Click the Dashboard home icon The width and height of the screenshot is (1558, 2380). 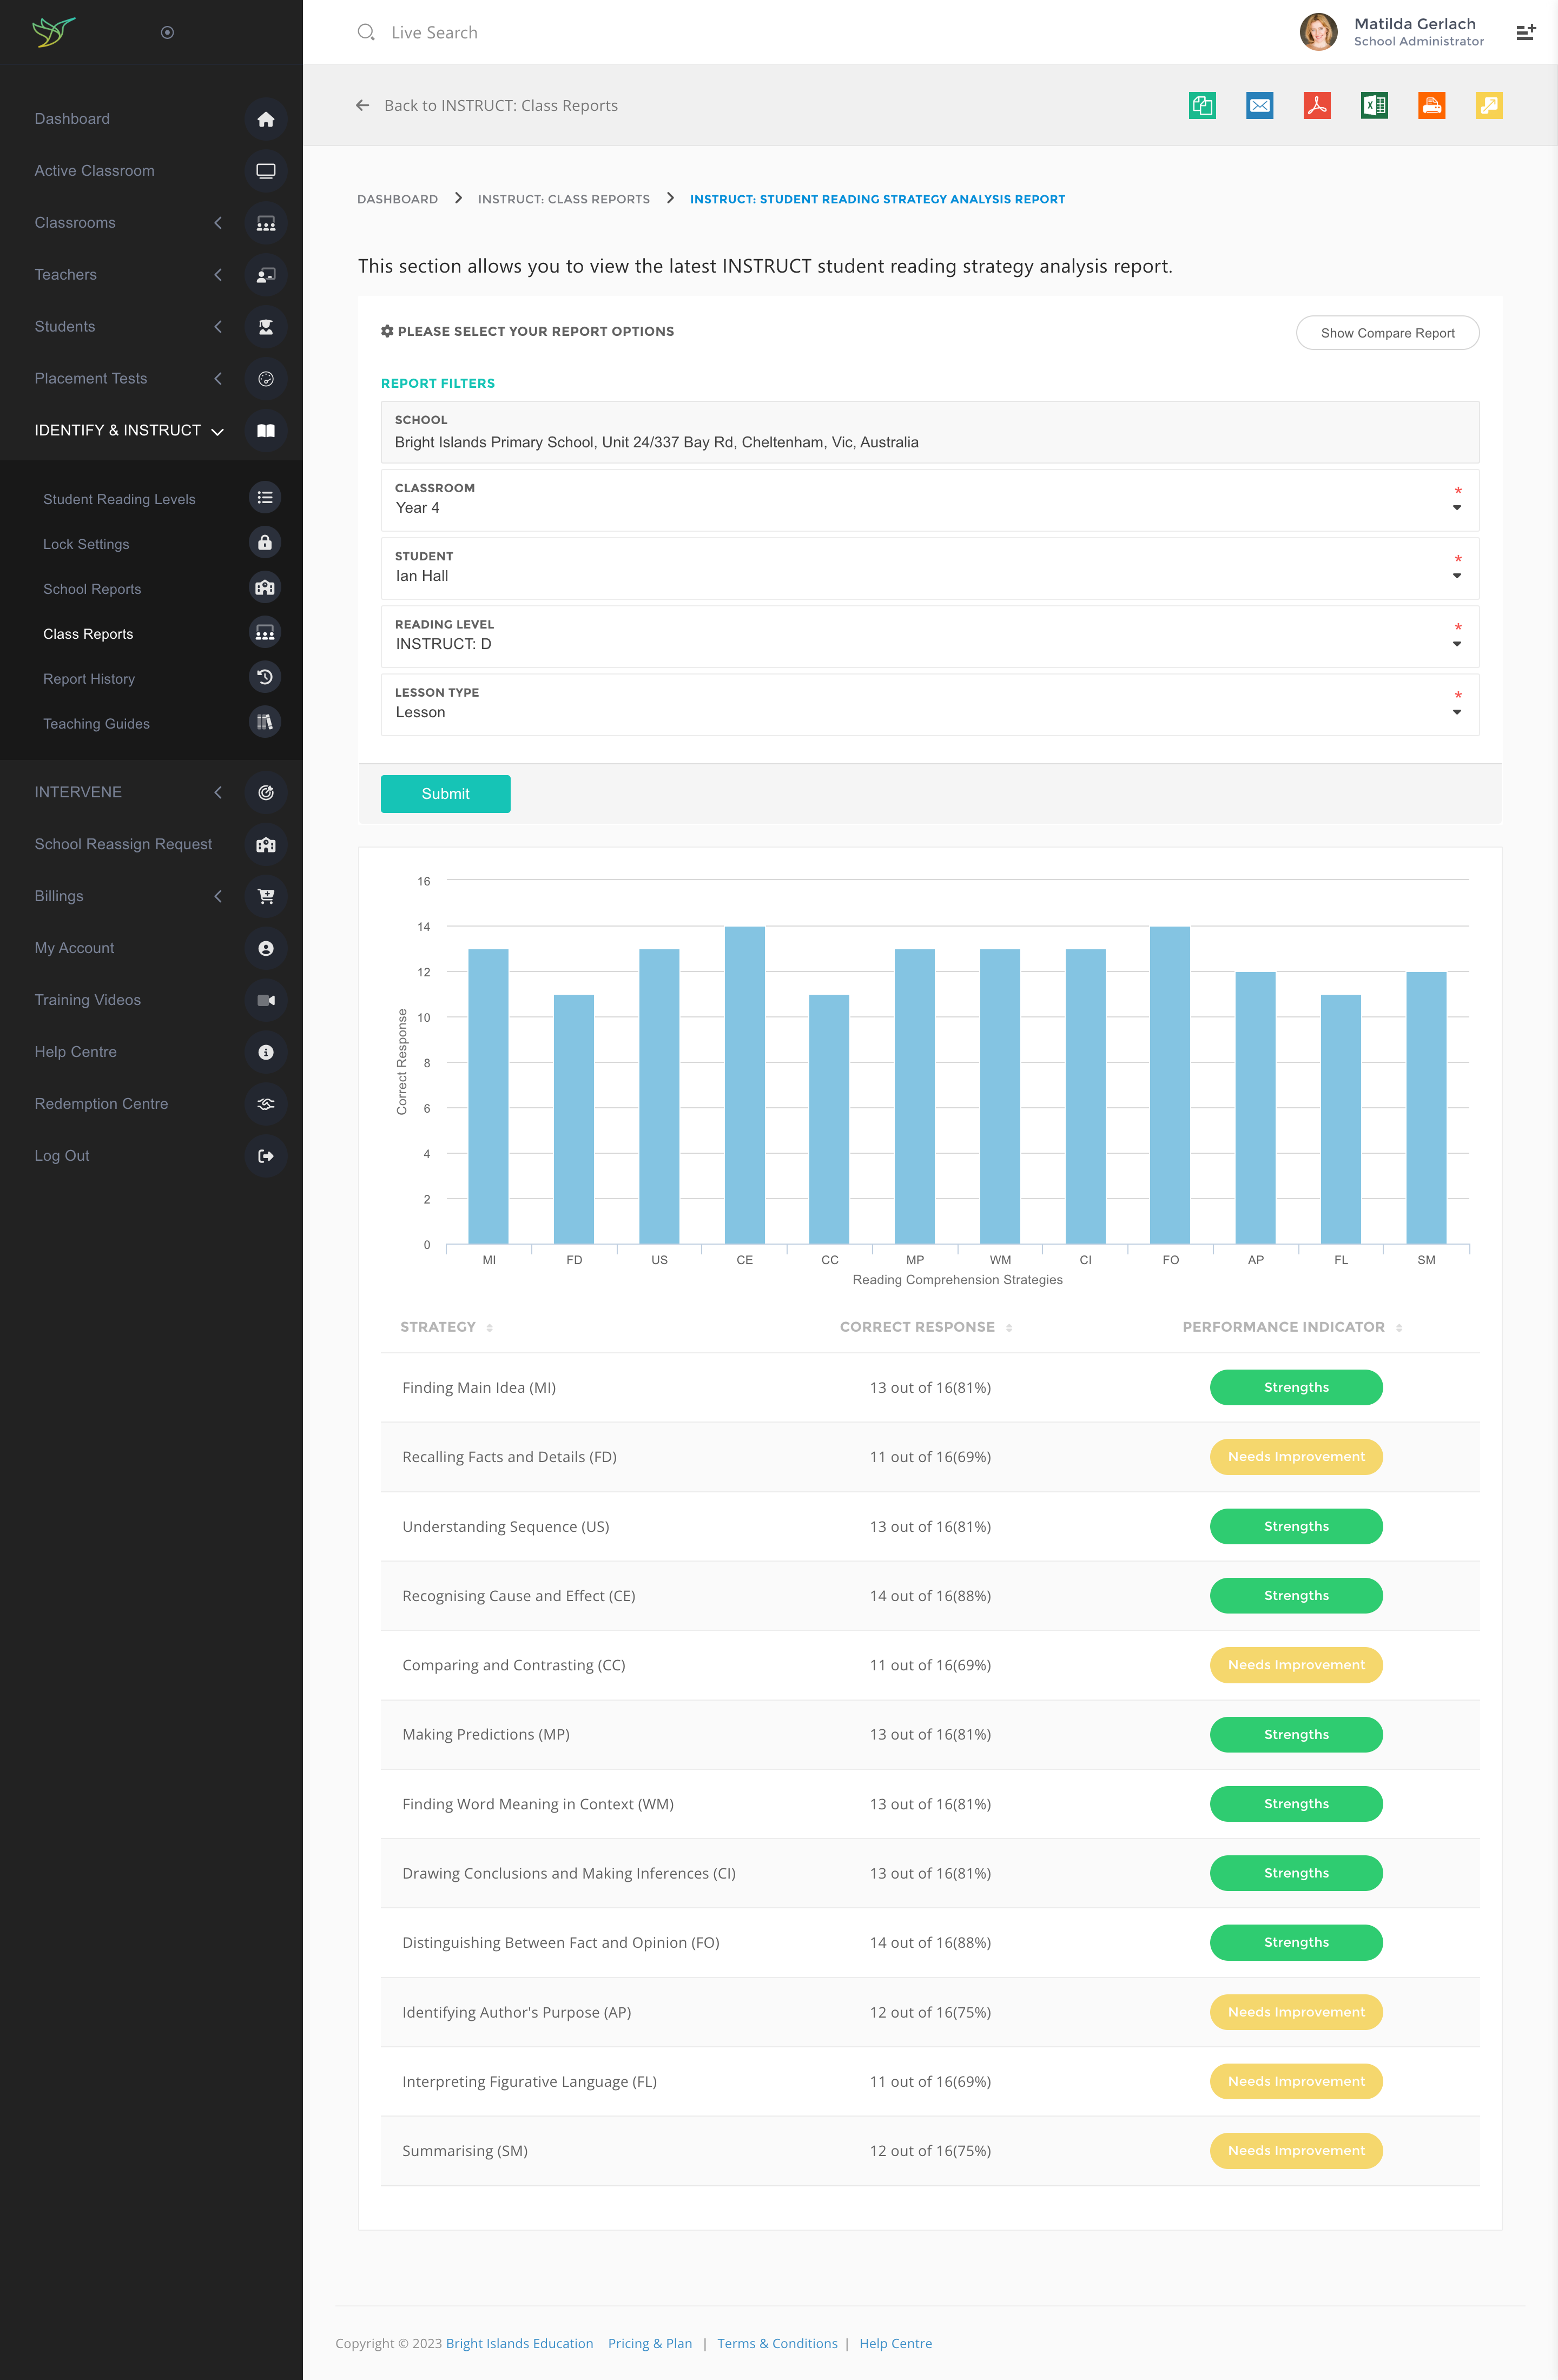point(265,119)
